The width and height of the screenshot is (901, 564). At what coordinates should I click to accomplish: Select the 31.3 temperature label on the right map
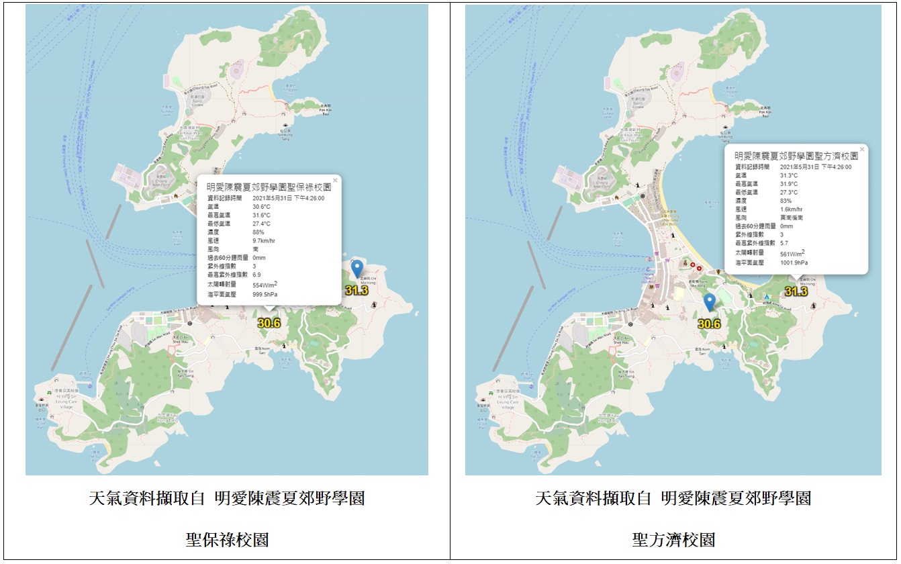(796, 291)
